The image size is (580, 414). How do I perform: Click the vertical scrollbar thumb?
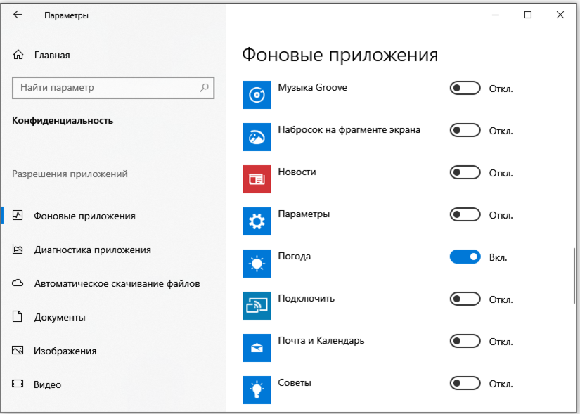click(x=574, y=277)
